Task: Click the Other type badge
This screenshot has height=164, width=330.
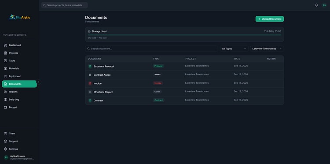Action: (157, 92)
